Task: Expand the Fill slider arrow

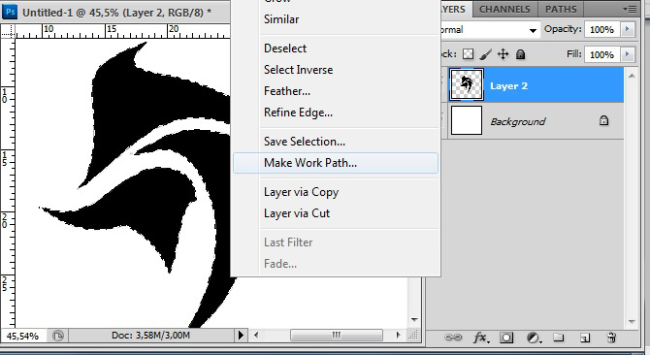Action: [627, 54]
